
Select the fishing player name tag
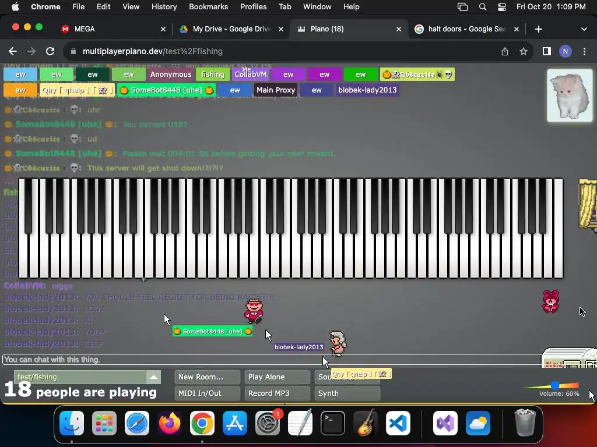click(x=213, y=74)
